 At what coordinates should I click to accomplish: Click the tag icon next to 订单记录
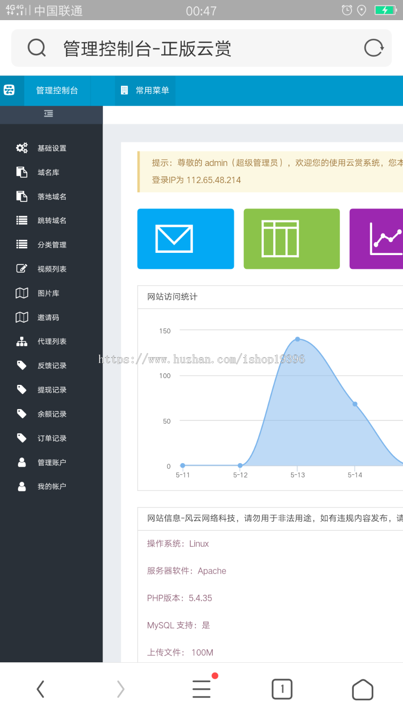tap(22, 438)
